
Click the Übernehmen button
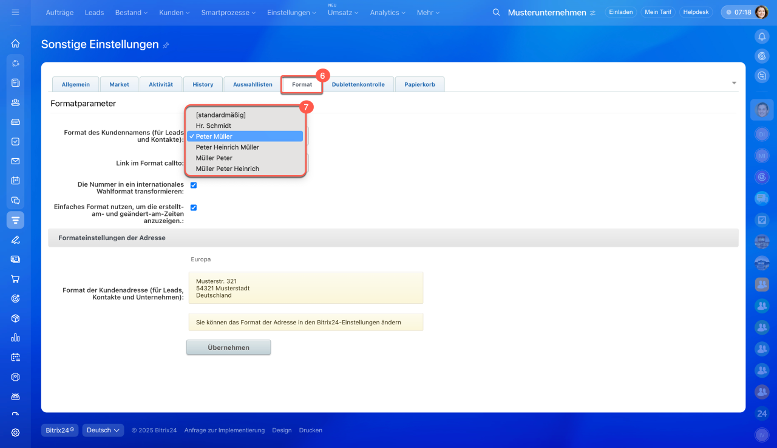tap(228, 347)
